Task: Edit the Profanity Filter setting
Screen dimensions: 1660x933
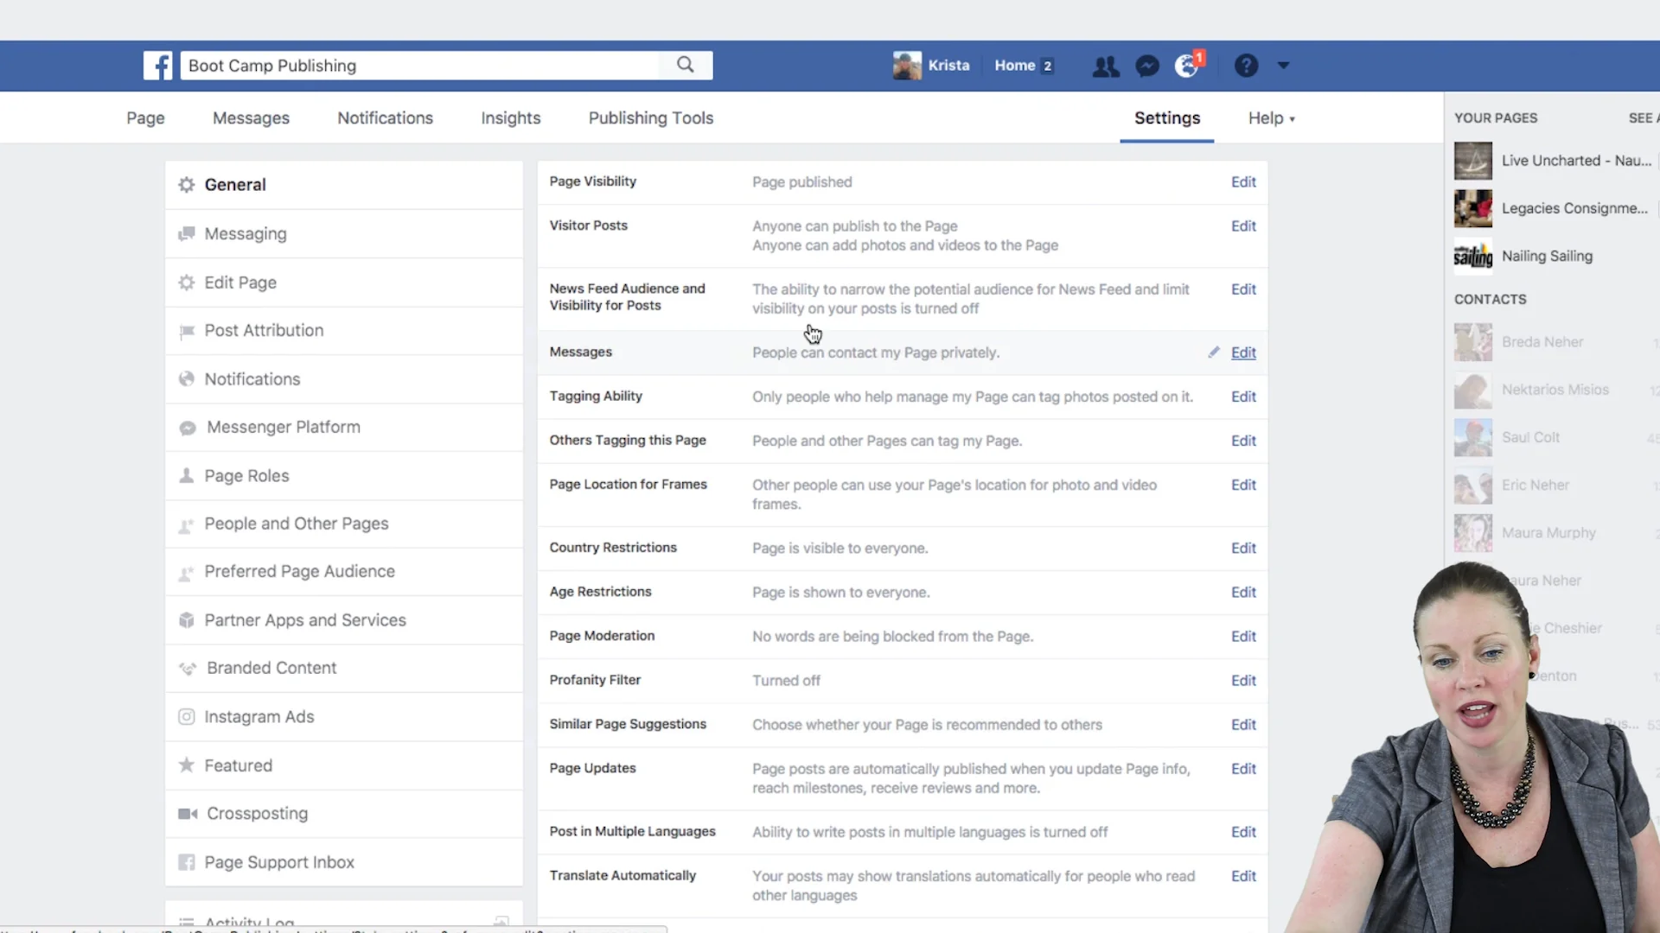Action: point(1242,680)
